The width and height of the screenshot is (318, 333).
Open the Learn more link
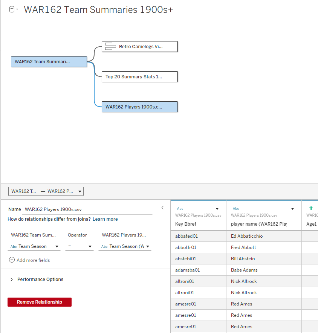[x=105, y=219]
